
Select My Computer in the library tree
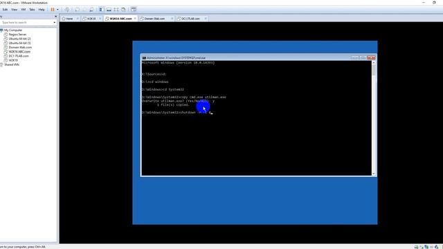pos(13,30)
